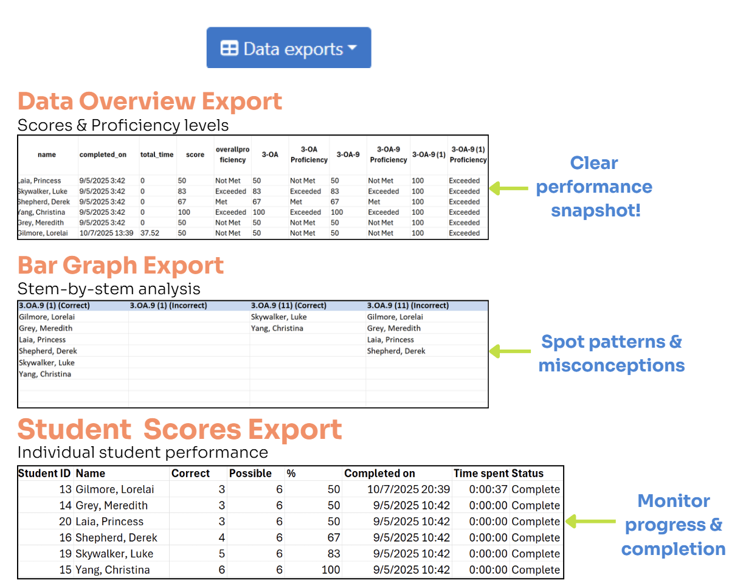Select the Data Overview Export heading
The width and height of the screenshot is (743, 586).
point(150,101)
